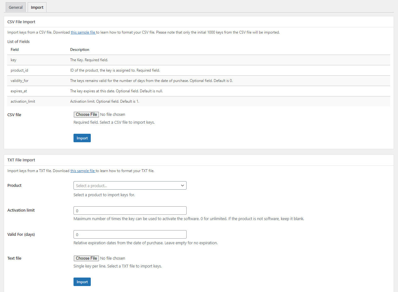Click Choose File for the Text file
The image size is (398, 292).
(x=86, y=258)
